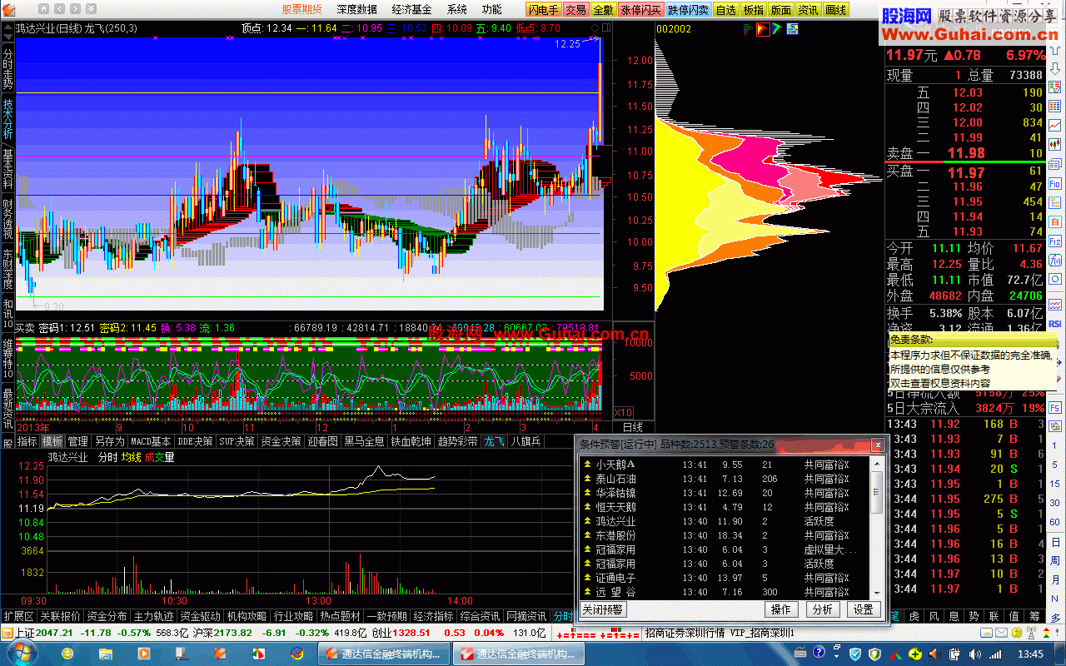Viewport: 1066px width, 666px height.
Task: Select the DDE决策 template tab
Action: point(195,442)
